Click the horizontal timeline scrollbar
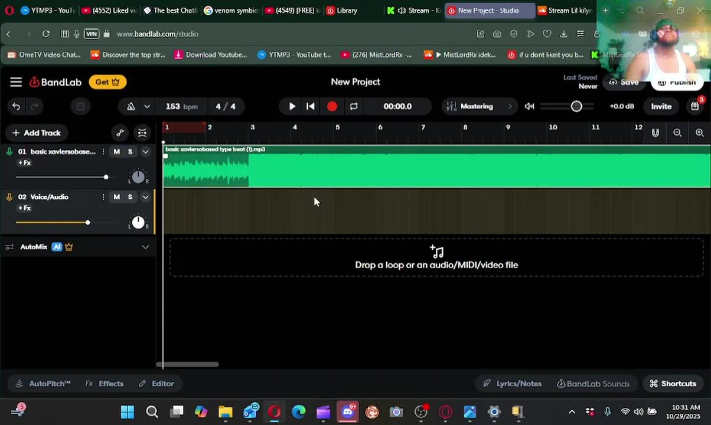711x425 pixels. point(189,364)
